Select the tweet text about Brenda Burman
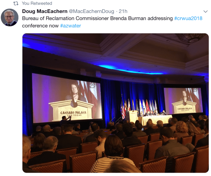This screenshot has width=211, height=176. [112, 22]
